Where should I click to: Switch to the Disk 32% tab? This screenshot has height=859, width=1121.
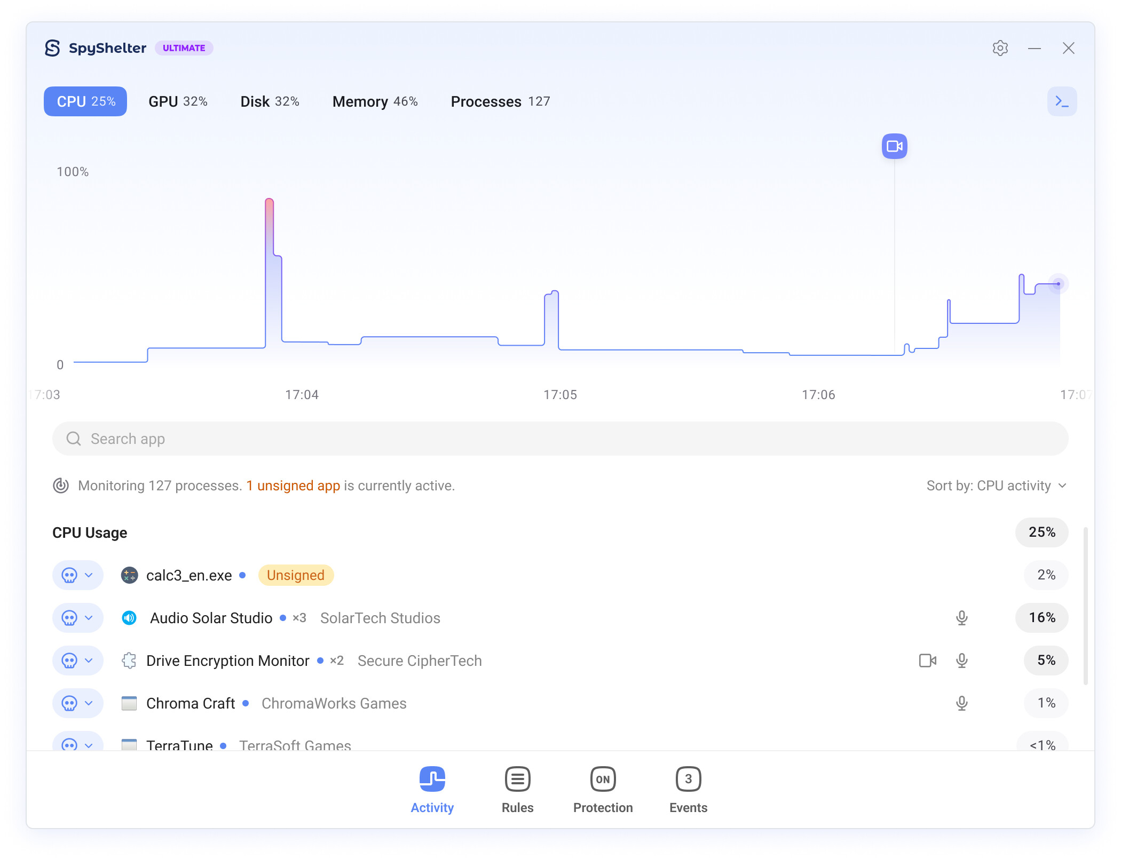[270, 101]
